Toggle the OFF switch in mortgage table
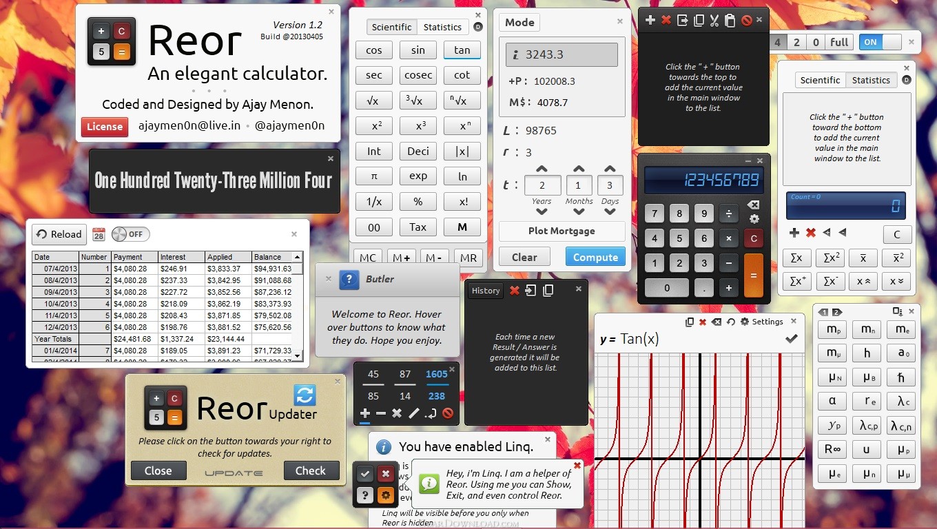The image size is (937, 529). click(x=130, y=234)
